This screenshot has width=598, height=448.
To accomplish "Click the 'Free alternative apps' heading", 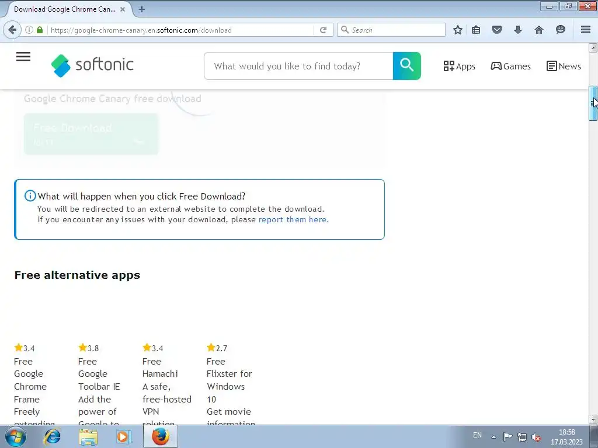I will [x=77, y=275].
